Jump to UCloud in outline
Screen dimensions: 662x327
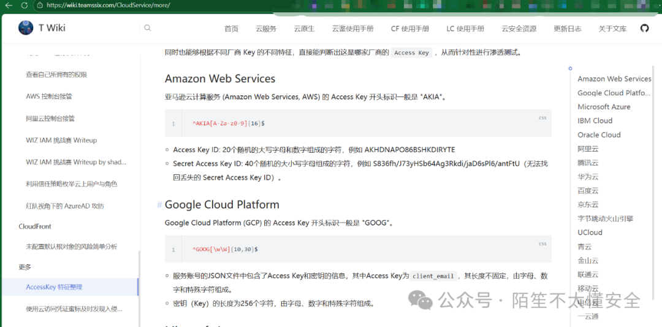click(590, 232)
